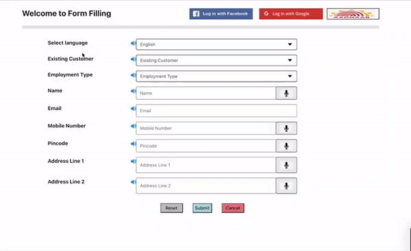Play audio for Name field
The image size is (411, 251).
133,91
